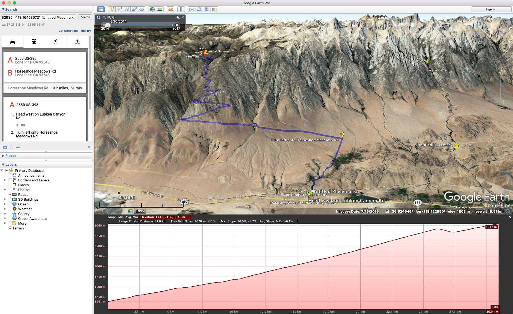Click the printer icon below the directions list
The width and height of the screenshot is (513, 314).
(18, 147)
